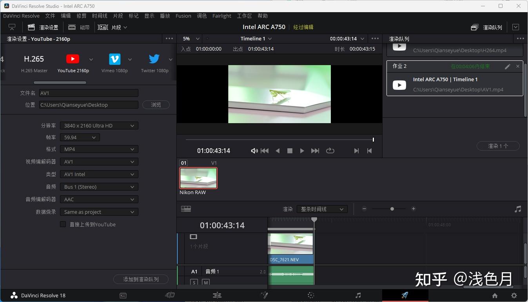
Task: Open the project settings gear
Action: click(513, 295)
